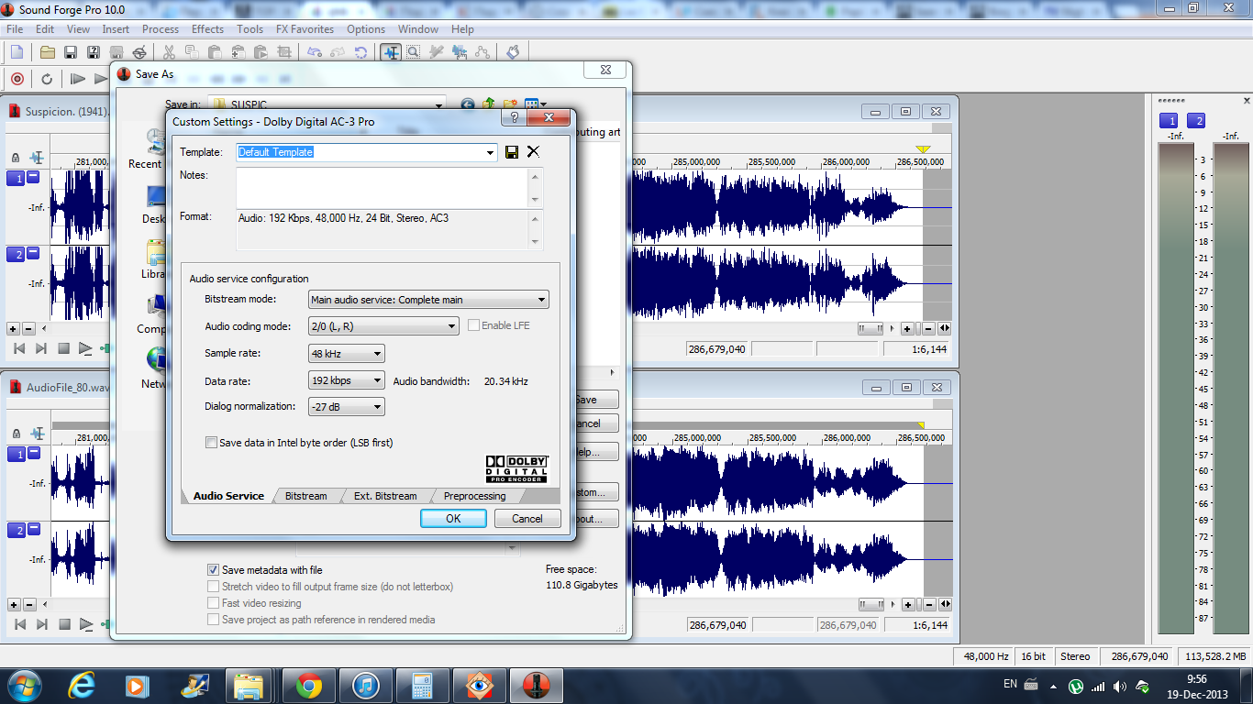The height and width of the screenshot is (704, 1253).
Task: Select the Magnify tool in the toolbar
Action: [x=414, y=52]
